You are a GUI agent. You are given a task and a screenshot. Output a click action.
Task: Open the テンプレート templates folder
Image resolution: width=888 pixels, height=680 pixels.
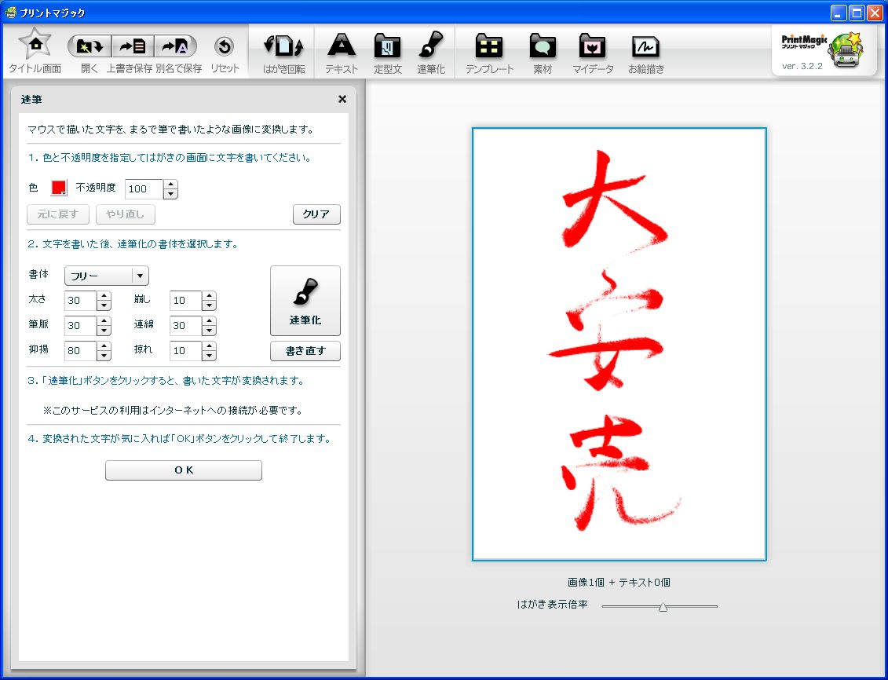[x=489, y=47]
